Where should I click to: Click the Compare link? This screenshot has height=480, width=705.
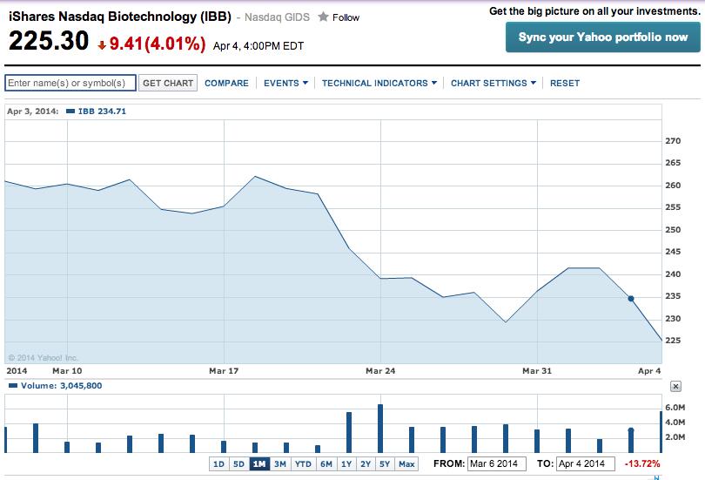click(x=226, y=84)
